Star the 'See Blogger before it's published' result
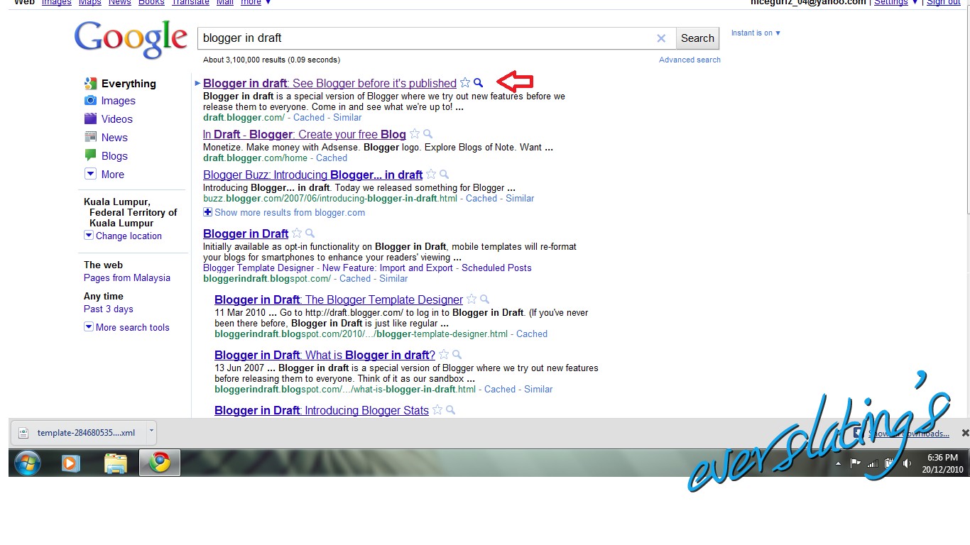The width and height of the screenshot is (970, 545). coord(465,83)
